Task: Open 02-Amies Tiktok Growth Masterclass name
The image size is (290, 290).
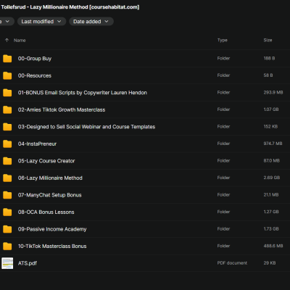Action: tap(62, 109)
